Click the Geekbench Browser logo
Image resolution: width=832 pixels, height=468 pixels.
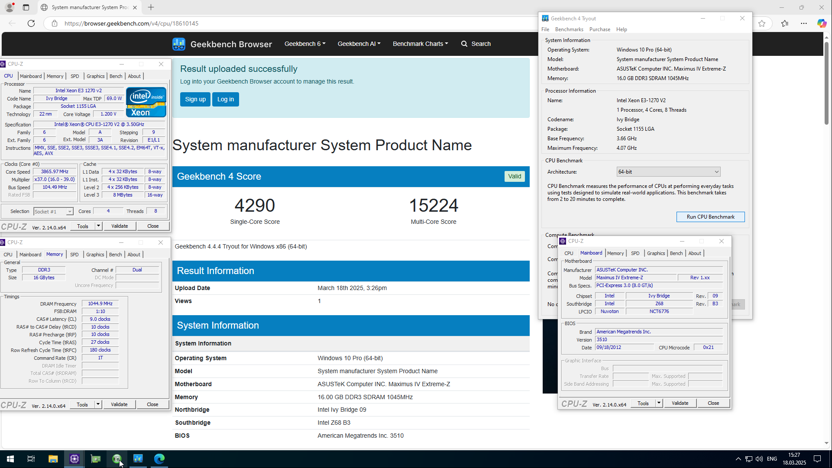[x=222, y=44]
